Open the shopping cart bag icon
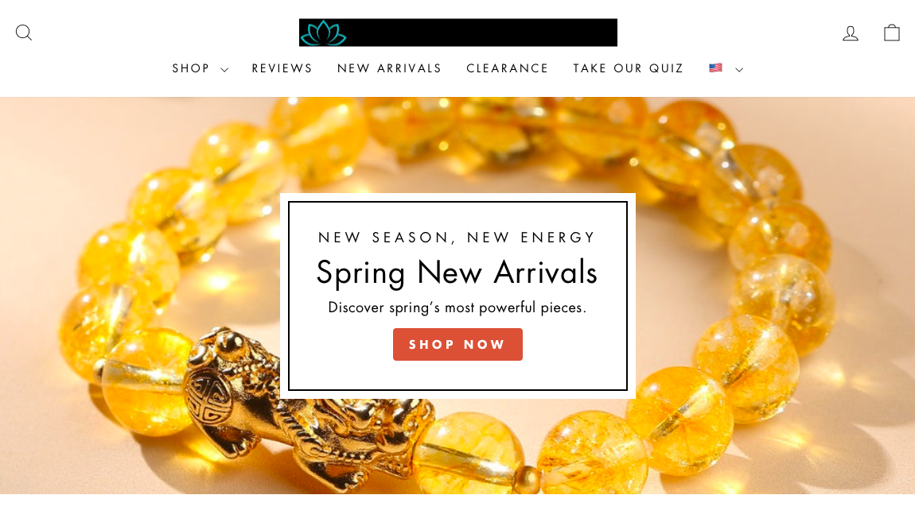The height and width of the screenshot is (522, 915). [x=892, y=33]
